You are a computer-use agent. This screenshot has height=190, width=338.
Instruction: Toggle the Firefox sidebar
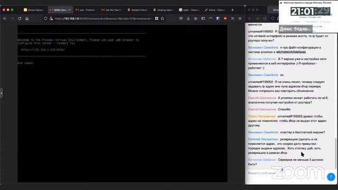[203, 19]
